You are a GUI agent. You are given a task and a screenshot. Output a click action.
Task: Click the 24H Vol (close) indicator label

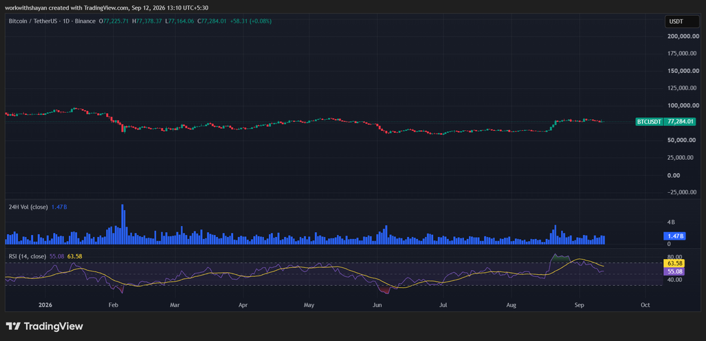click(x=28, y=207)
